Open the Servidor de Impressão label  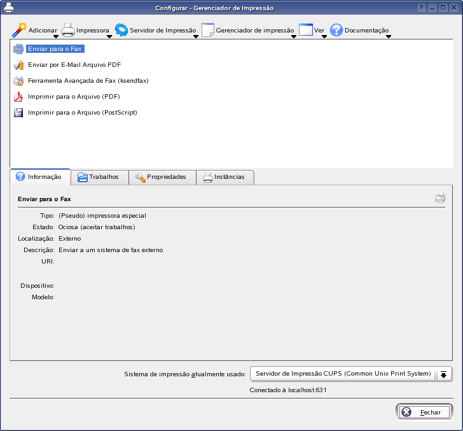click(163, 30)
